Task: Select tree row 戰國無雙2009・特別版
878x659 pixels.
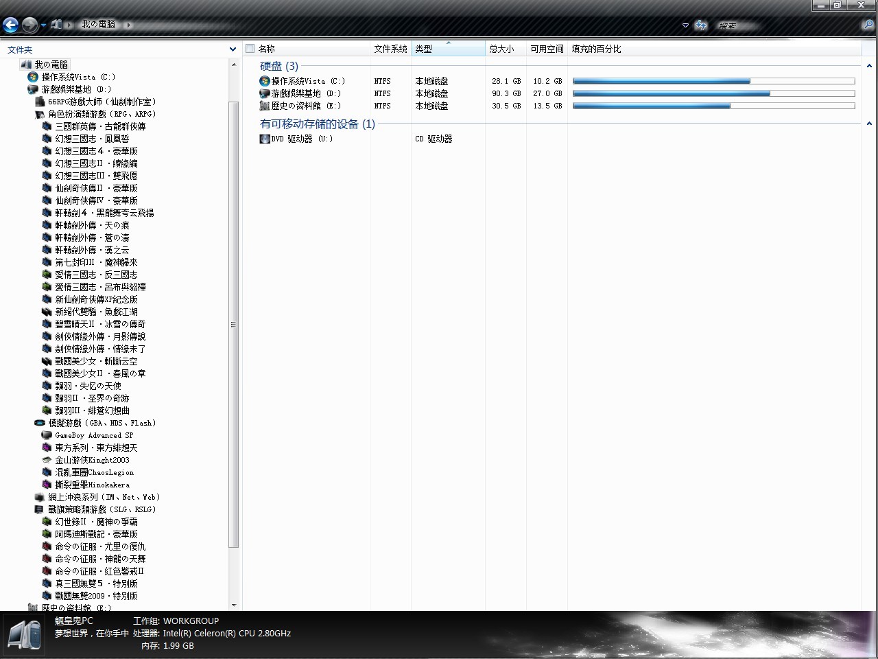Action: 96,596
